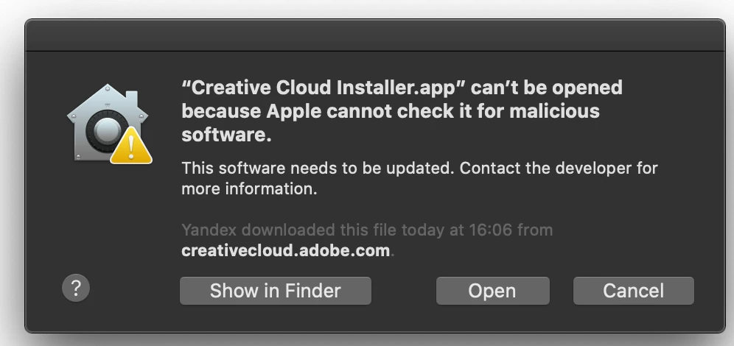This screenshot has height=346, width=734.
Task: Click the house icon's chimney roof area
Action: [x=131, y=99]
